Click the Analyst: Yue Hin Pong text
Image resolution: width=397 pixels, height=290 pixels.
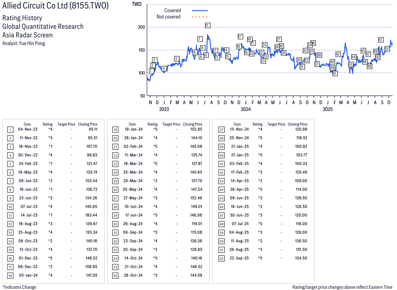click(x=24, y=43)
